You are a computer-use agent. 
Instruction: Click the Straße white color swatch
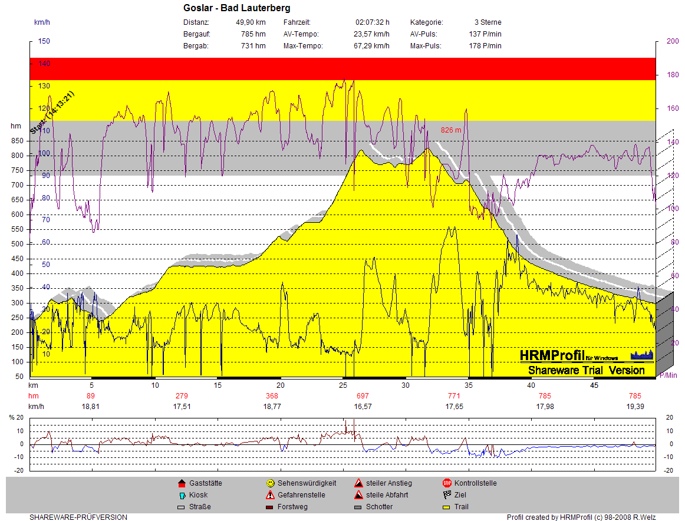(182, 507)
